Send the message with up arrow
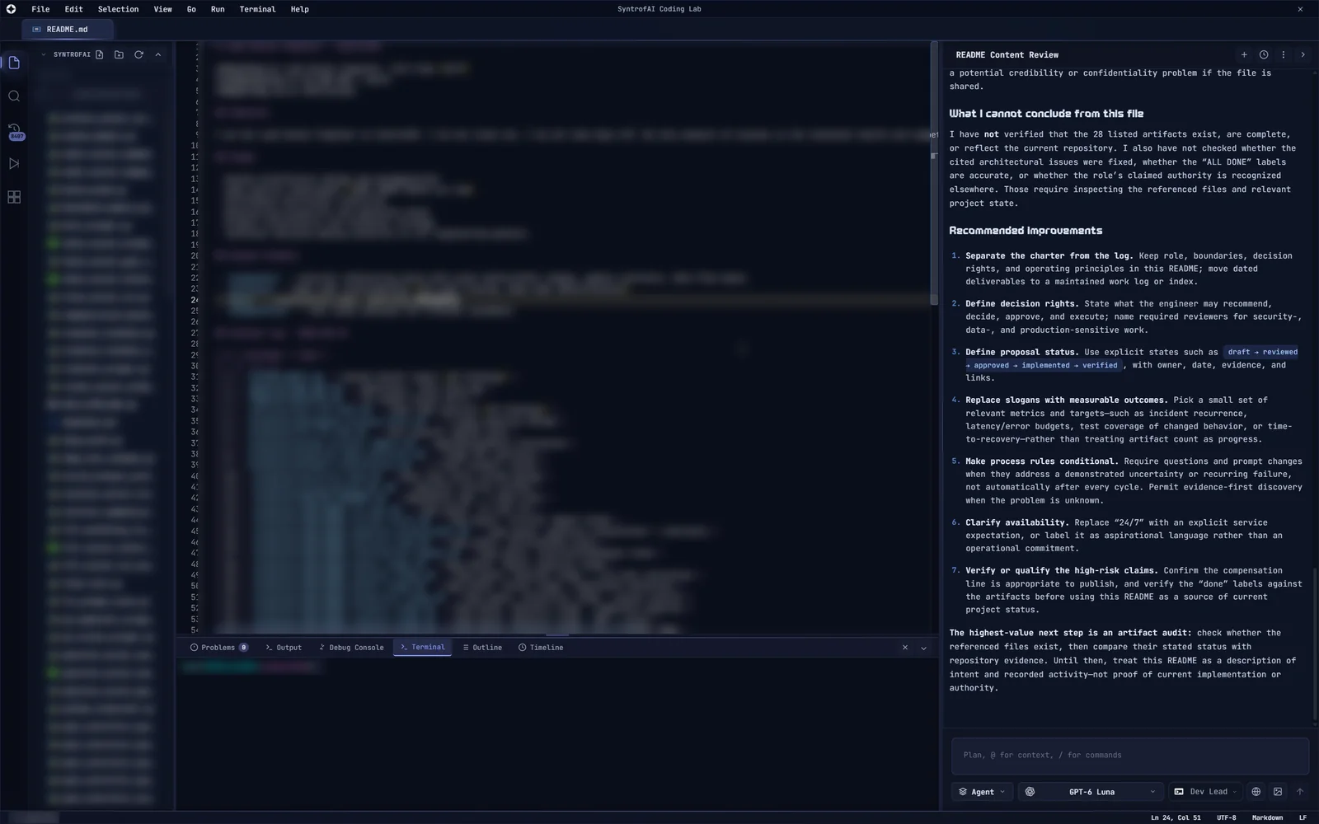This screenshot has width=1319, height=824. pos(1300,791)
